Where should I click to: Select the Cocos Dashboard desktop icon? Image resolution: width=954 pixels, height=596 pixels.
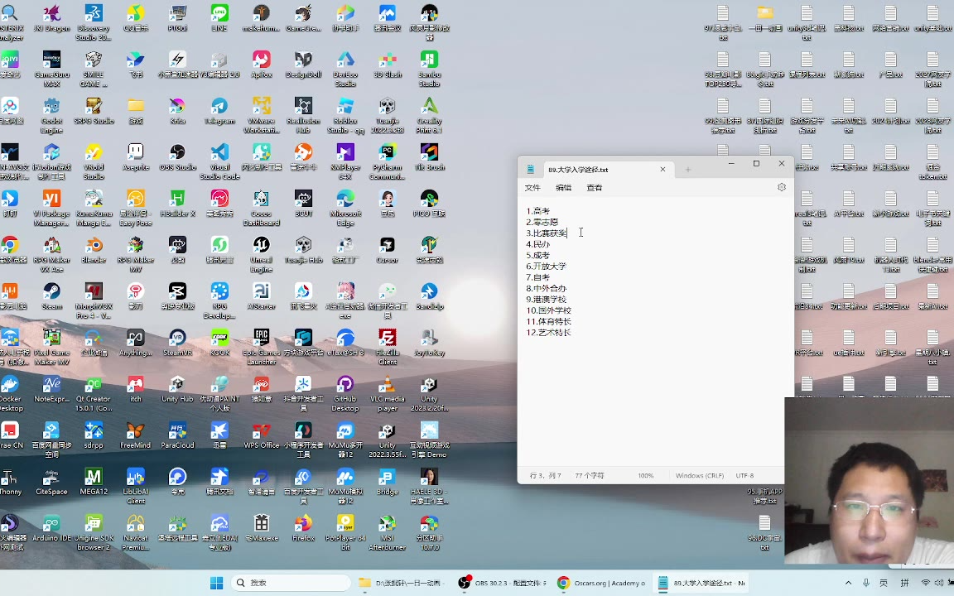[x=262, y=208]
